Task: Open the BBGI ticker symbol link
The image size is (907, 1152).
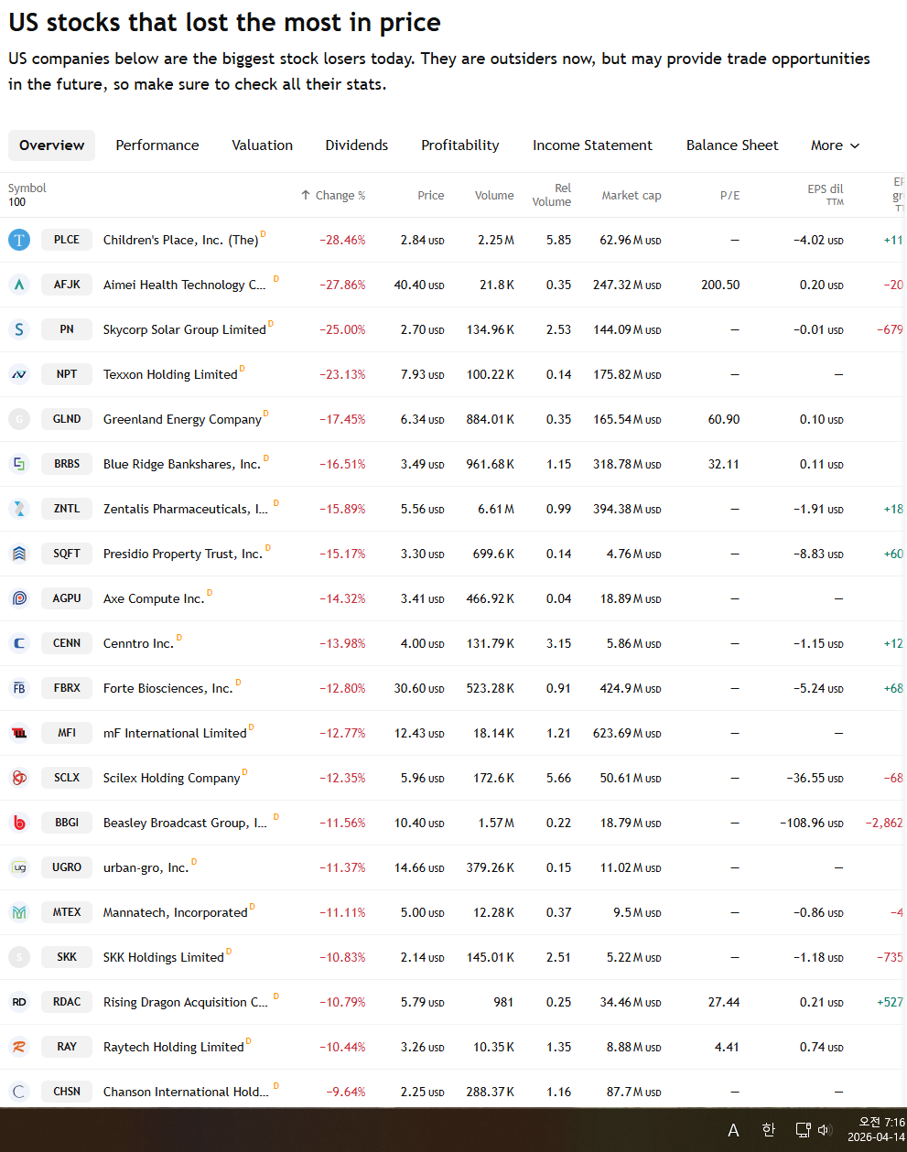Action: 67,823
